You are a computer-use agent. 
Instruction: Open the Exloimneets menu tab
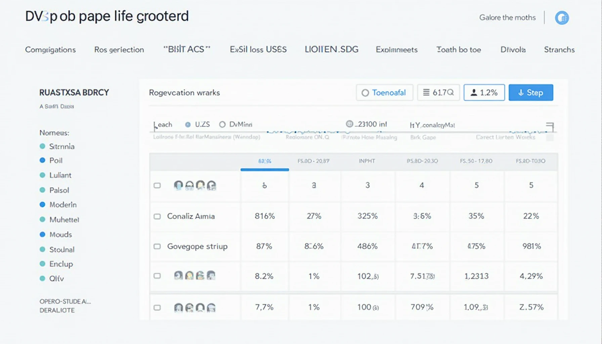point(396,50)
